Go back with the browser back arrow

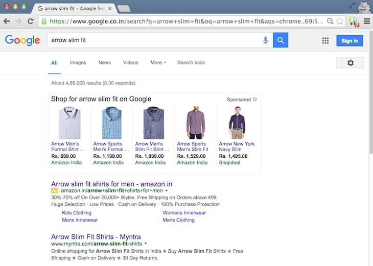click(7, 21)
